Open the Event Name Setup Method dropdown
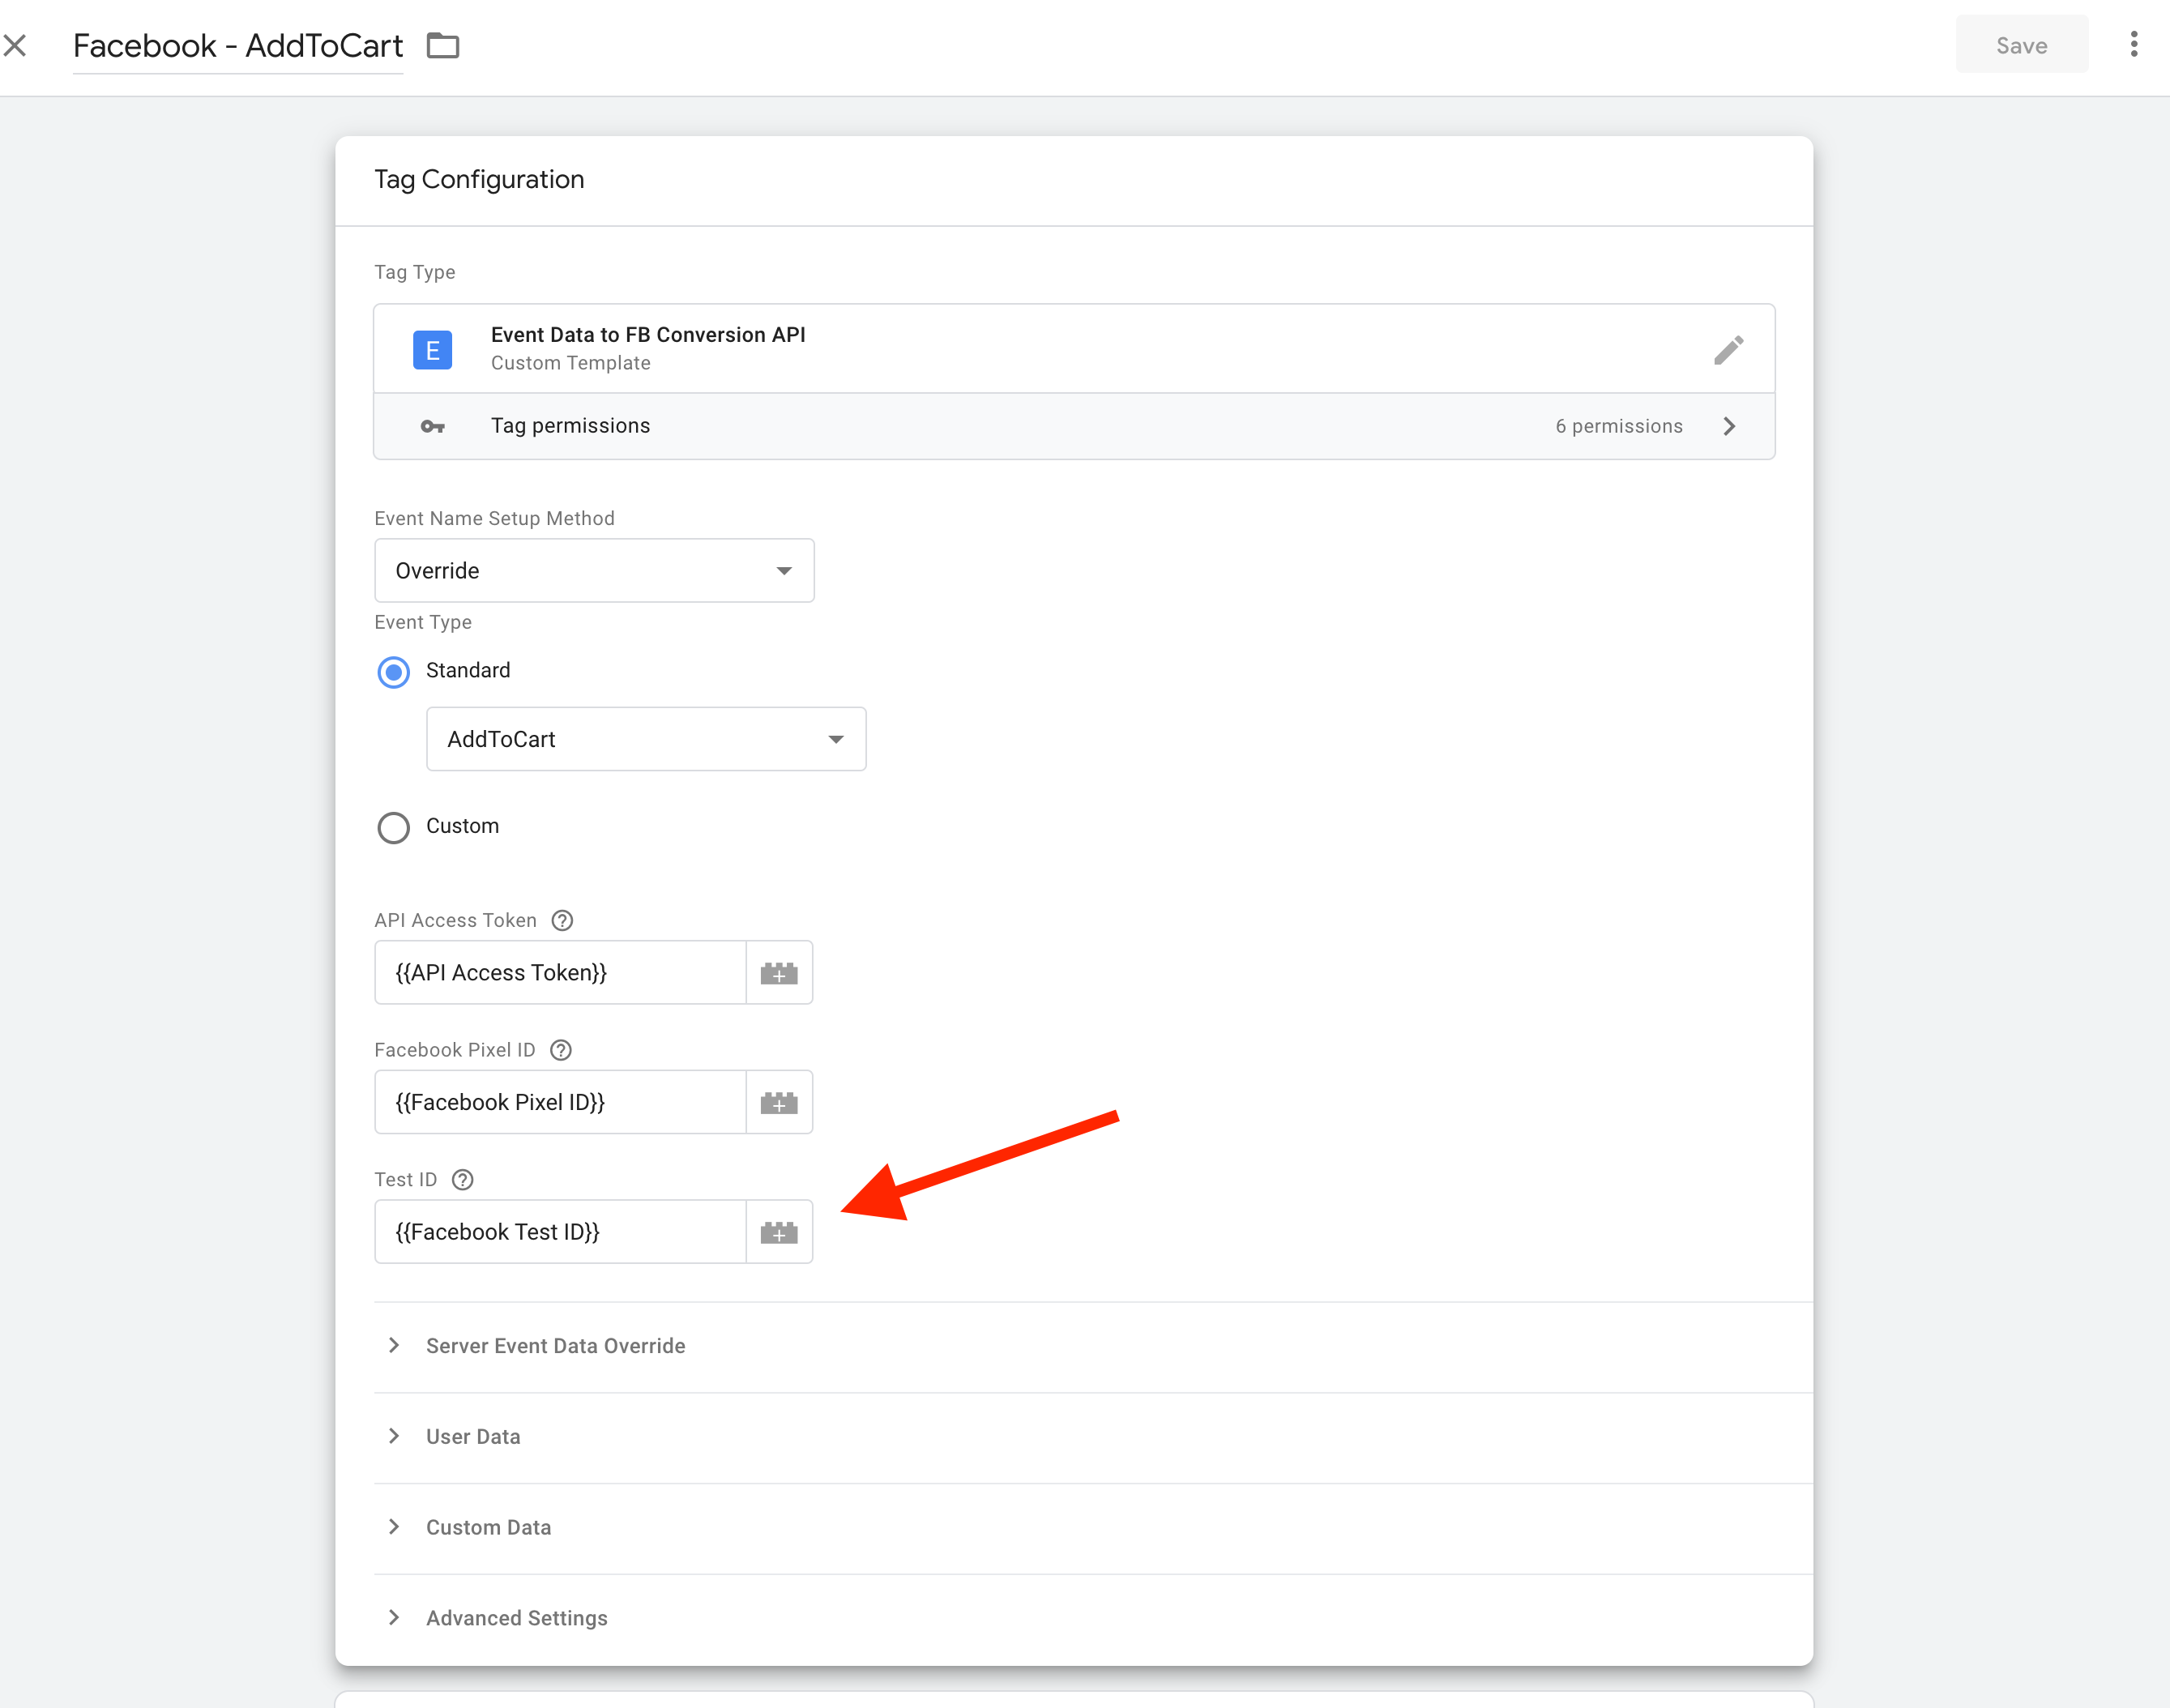2170x1708 pixels. (594, 570)
